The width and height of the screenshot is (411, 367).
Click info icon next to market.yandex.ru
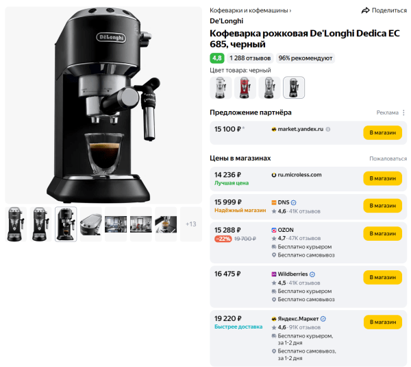(328, 129)
